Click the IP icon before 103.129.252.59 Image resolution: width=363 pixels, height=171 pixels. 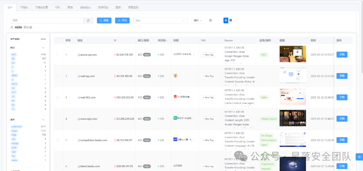pos(115,97)
